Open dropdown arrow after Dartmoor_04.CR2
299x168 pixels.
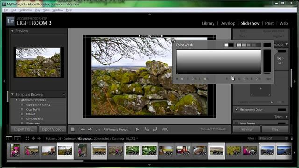(137, 139)
